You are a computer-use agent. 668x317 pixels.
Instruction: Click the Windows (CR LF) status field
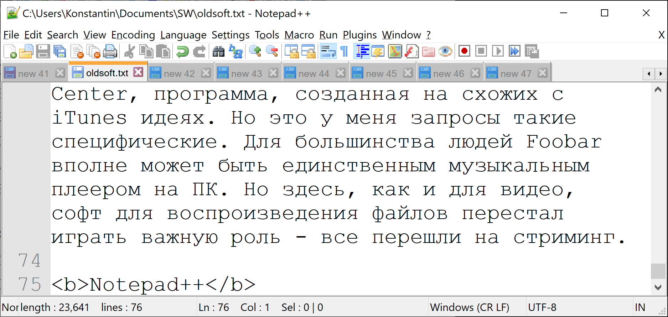pyautogui.click(x=477, y=307)
